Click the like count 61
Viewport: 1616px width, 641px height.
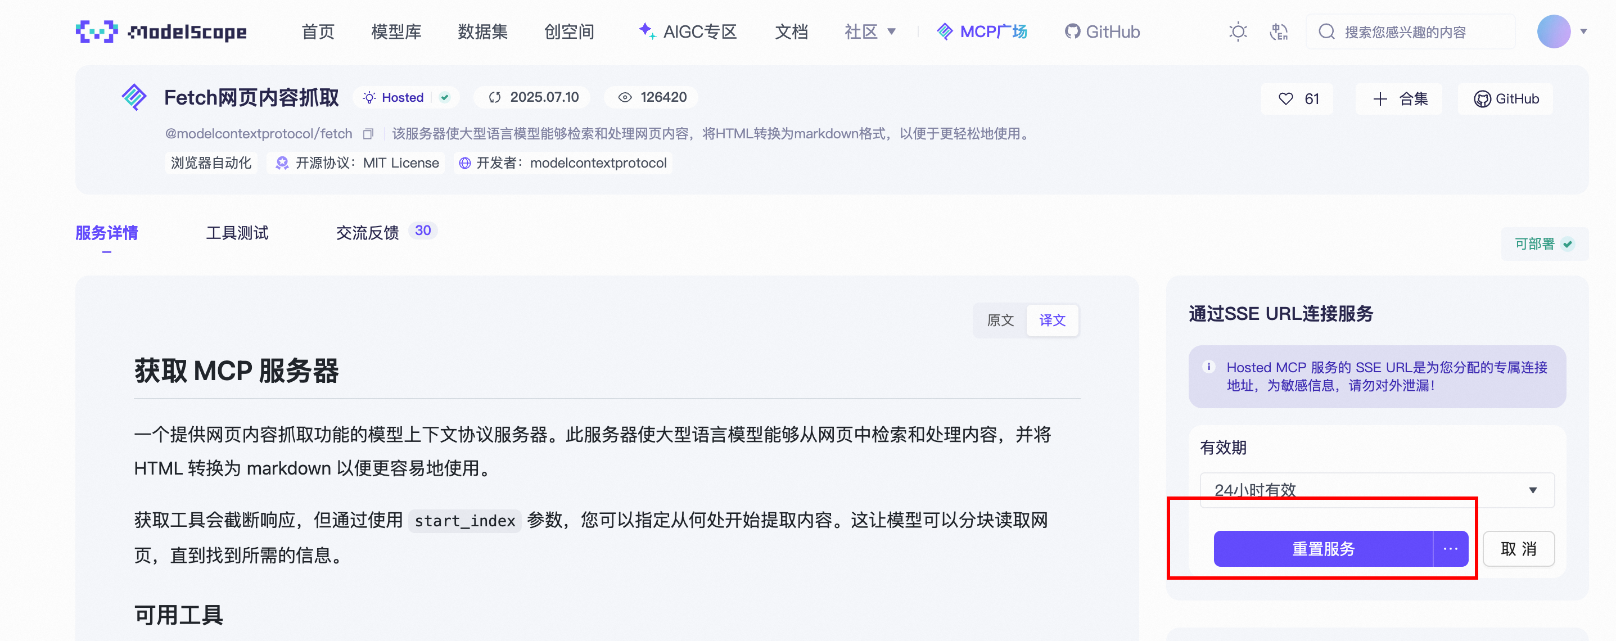1312,98
